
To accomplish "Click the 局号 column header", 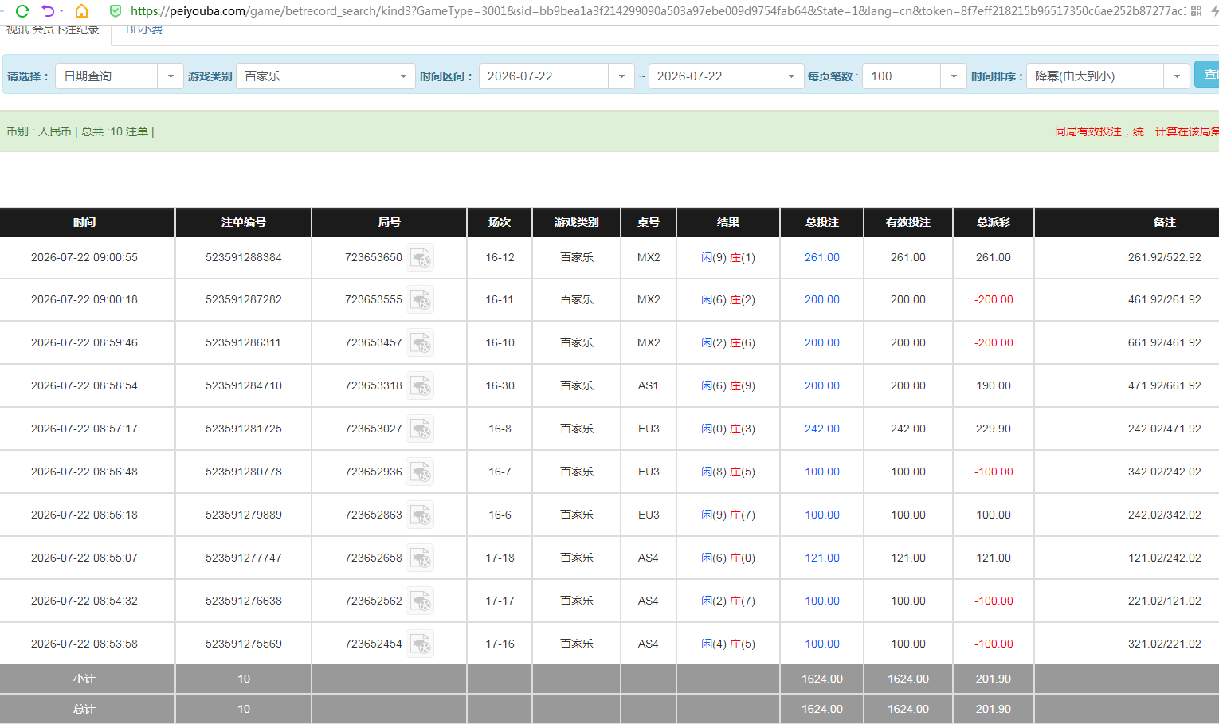I will point(390,223).
